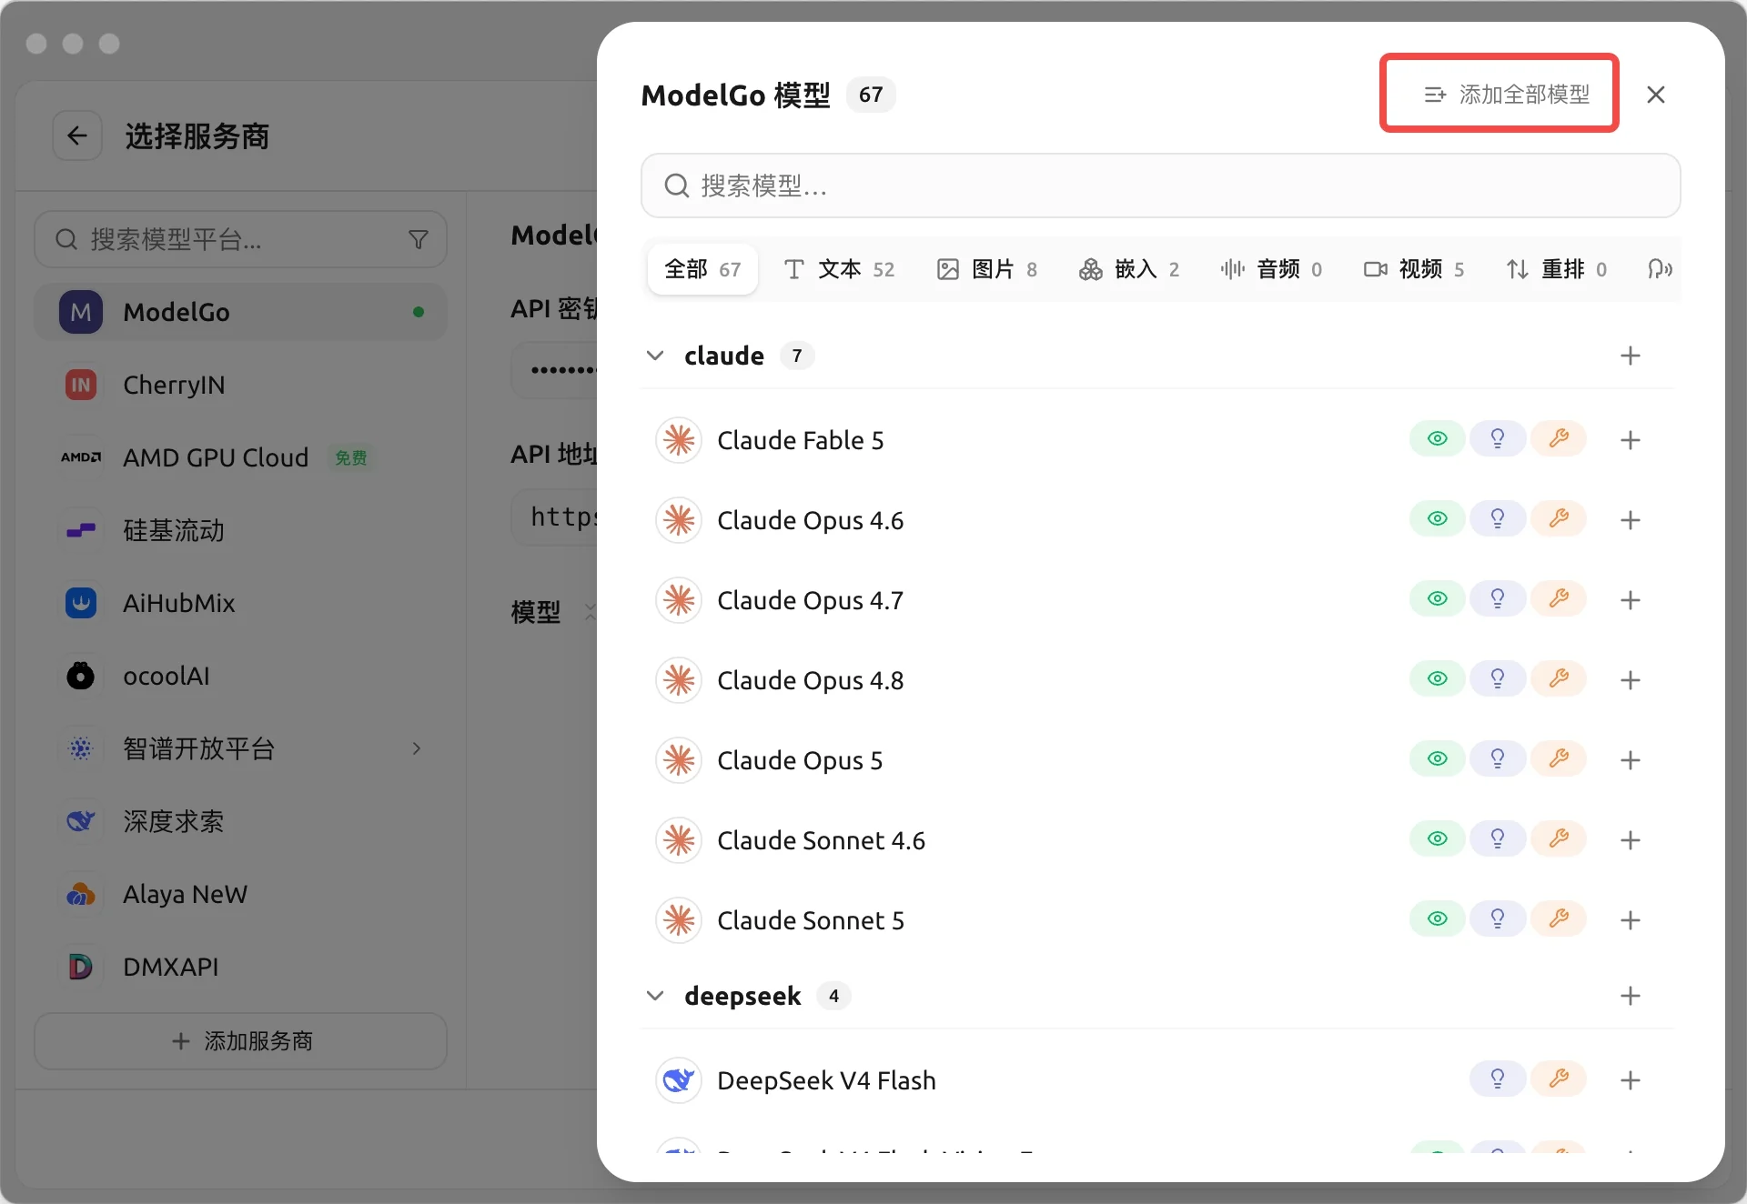1747x1204 pixels.
Task: Add Claude Fable 5 with its plus icon
Action: tap(1630, 440)
